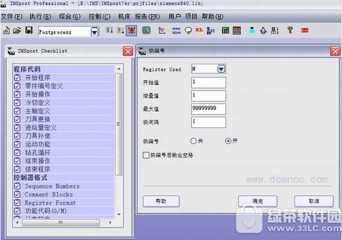Screen dimensions: 342x240
Task: Select 运动功能 in the checklist
Action: pyautogui.click(x=64, y=144)
